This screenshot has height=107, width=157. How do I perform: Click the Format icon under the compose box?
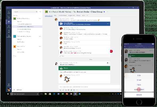click(x=61, y=90)
